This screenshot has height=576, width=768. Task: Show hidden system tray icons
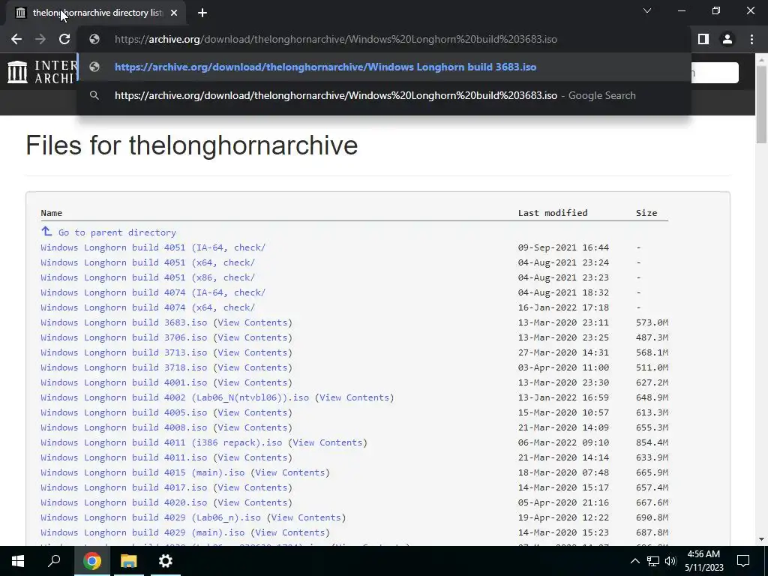(x=634, y=561)
